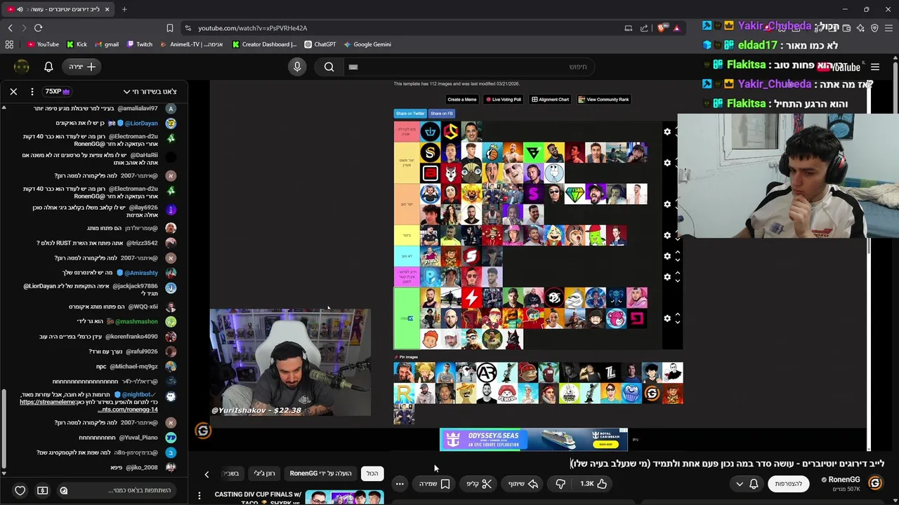Open the video share dialog
The image size is (899, 505).
[x=523, y=483]
